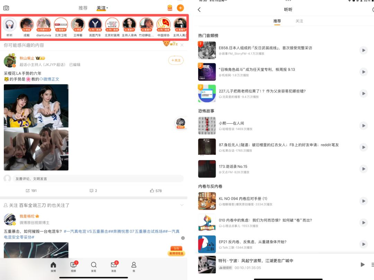Image resolution: width=374 pixels, height=280 pixels.
Task: Open 我是杨坨's video thumbnail
Action: (x=36, y=250)
